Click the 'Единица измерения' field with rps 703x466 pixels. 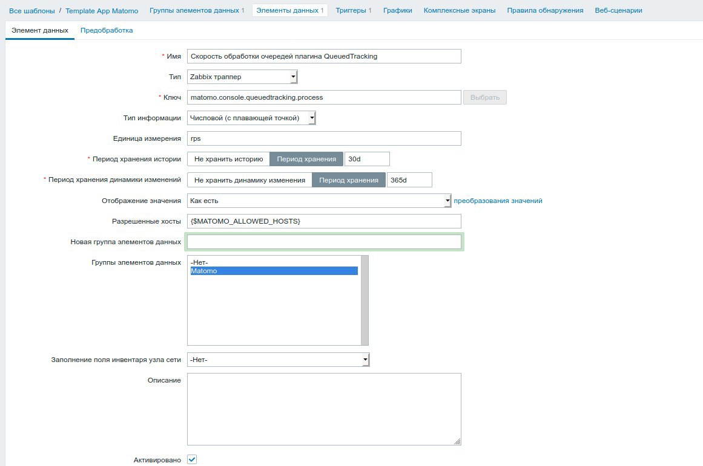tap(324, 139)
